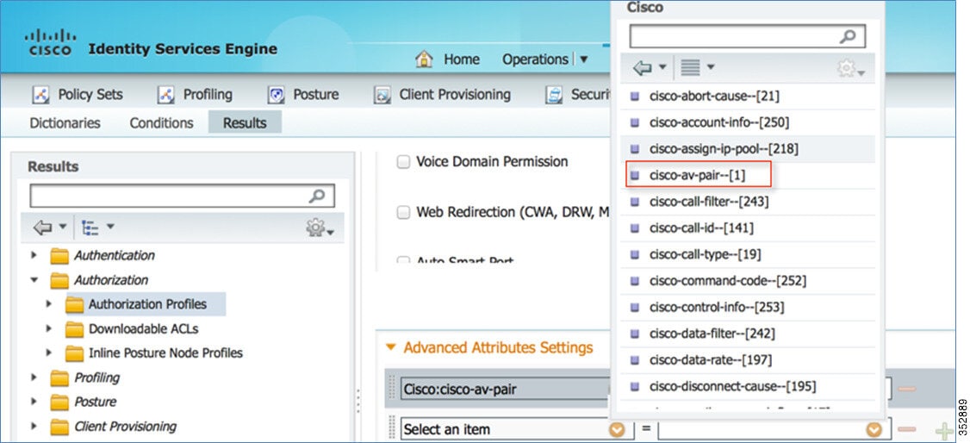Click the Security tab icon

coord(554,95)
